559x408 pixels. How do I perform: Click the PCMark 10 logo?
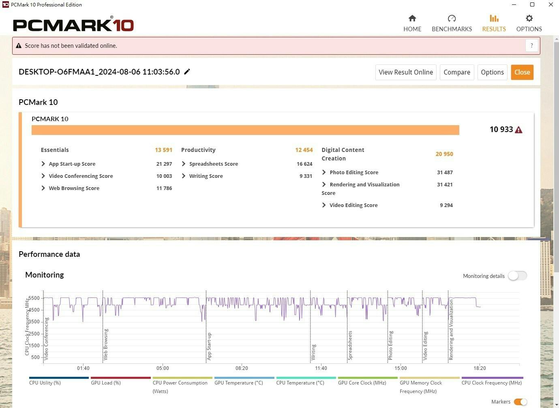(x=73, y=24)
